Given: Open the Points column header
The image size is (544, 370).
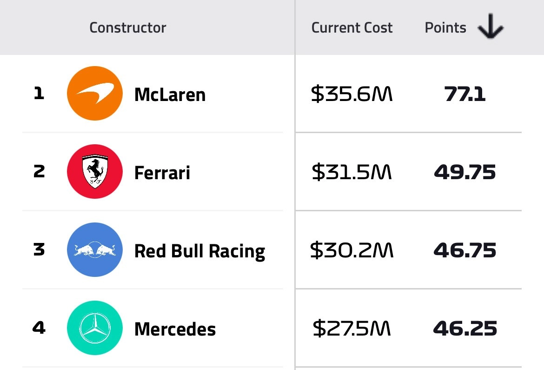Looking at the screenshot, I should (x=445, y=27).
